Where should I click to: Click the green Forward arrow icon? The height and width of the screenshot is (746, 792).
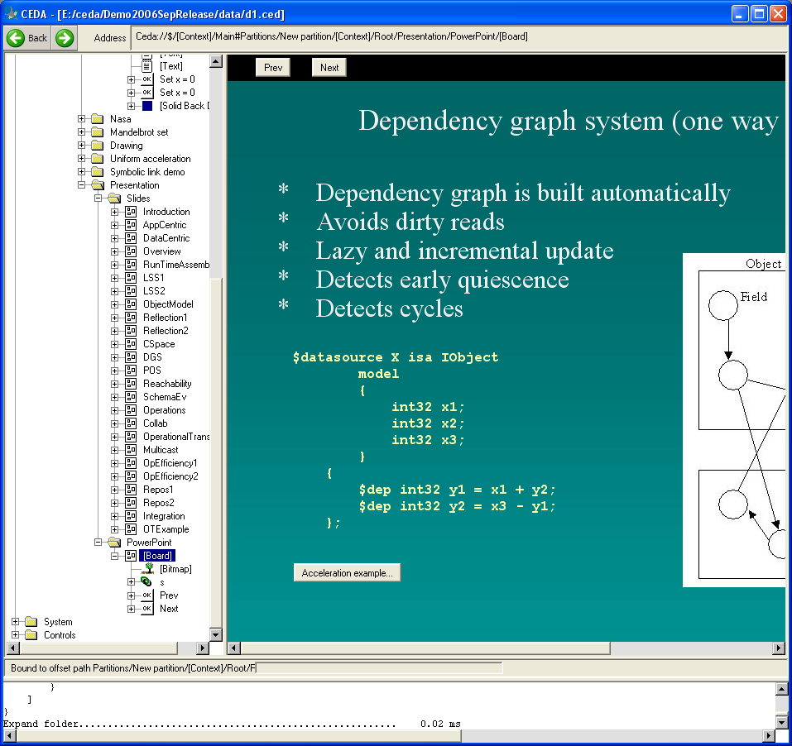[x=65, y=38]
